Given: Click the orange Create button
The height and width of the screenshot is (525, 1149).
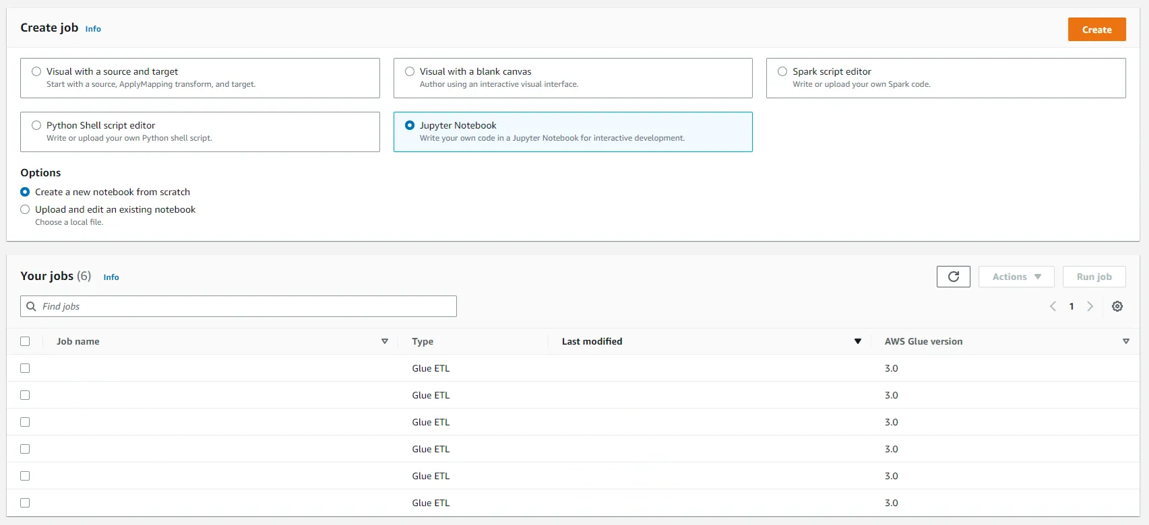Looking at the screenshot, I should (1096, 30).
